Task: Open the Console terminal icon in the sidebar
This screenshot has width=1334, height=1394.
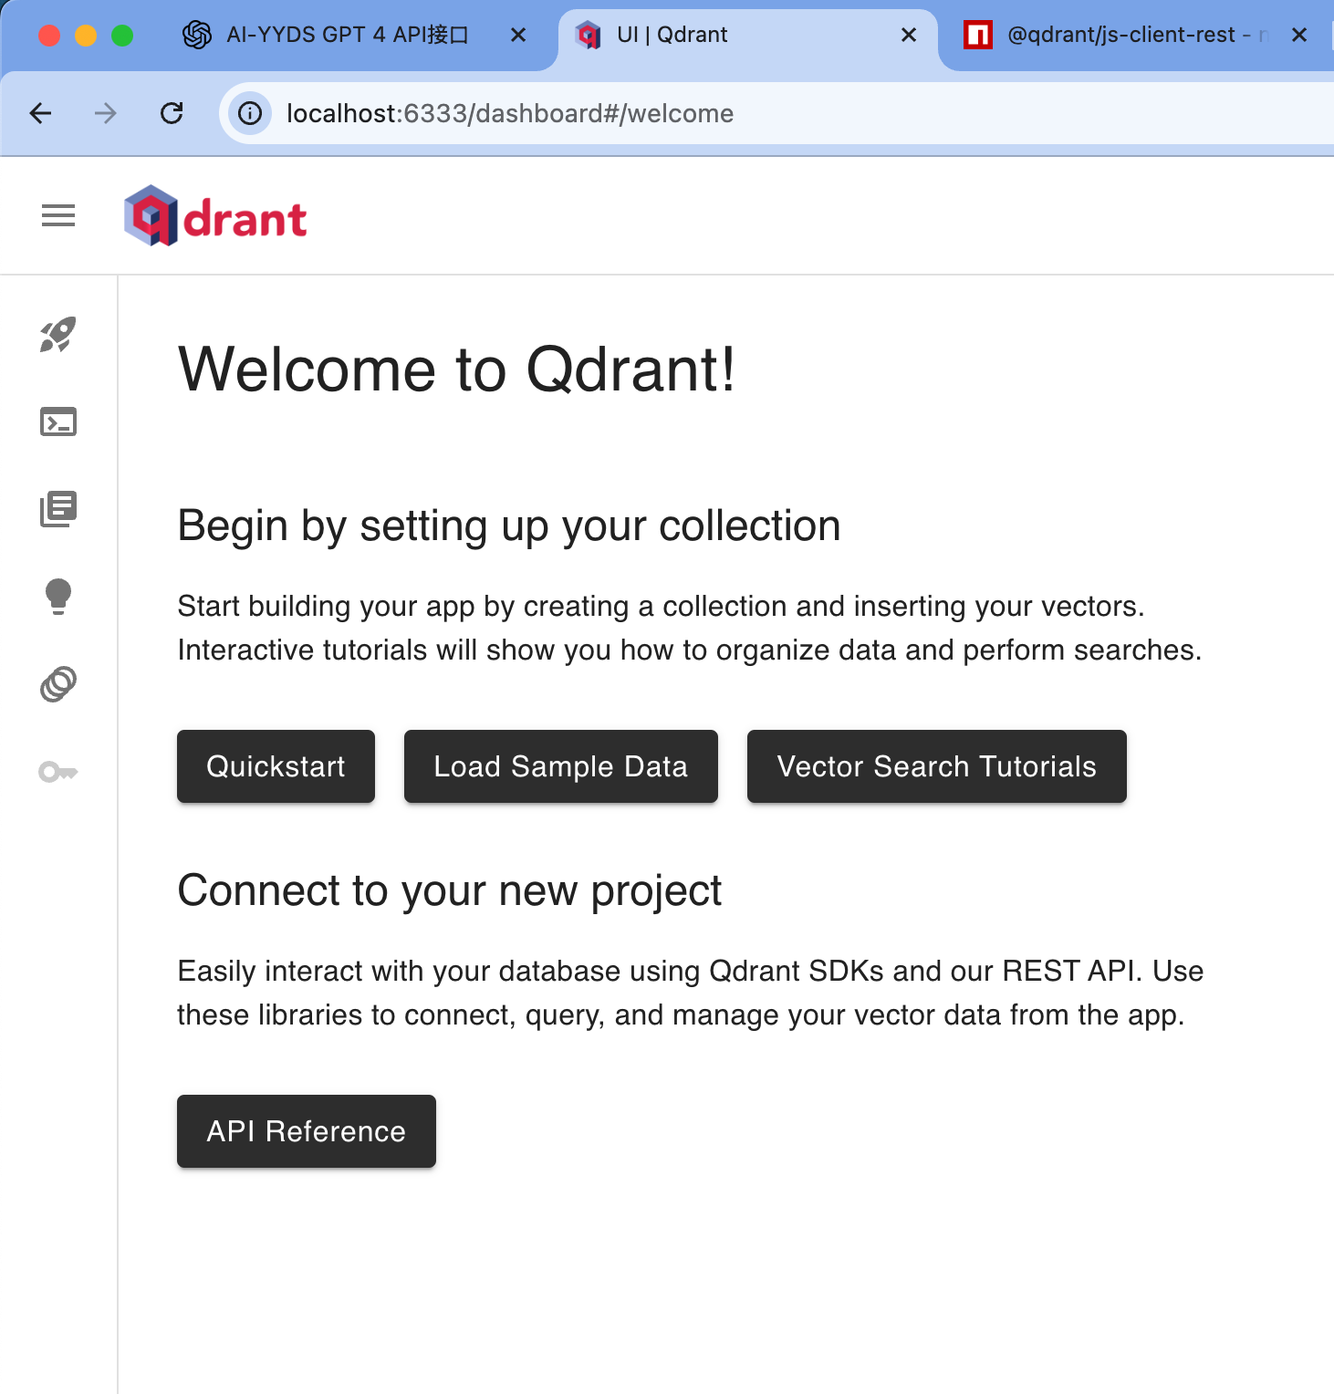Action: click(x=58, y=421)
